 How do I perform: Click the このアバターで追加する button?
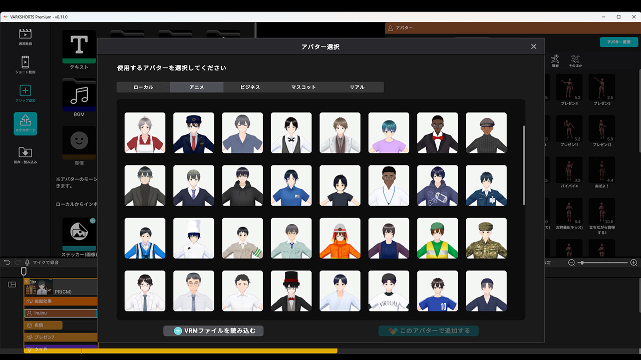click(429, 330)
